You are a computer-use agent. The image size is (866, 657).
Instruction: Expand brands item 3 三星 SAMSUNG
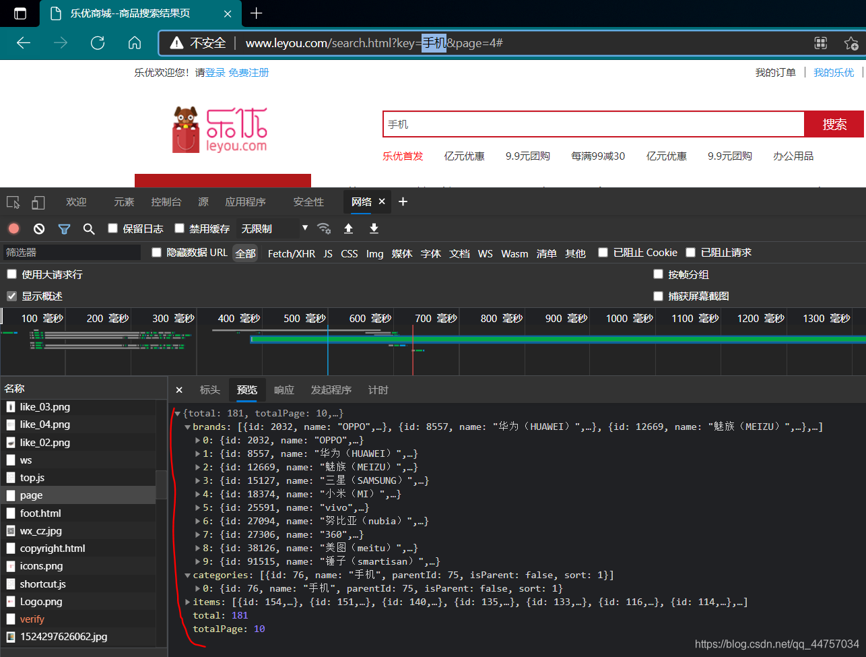coord(198,481)
